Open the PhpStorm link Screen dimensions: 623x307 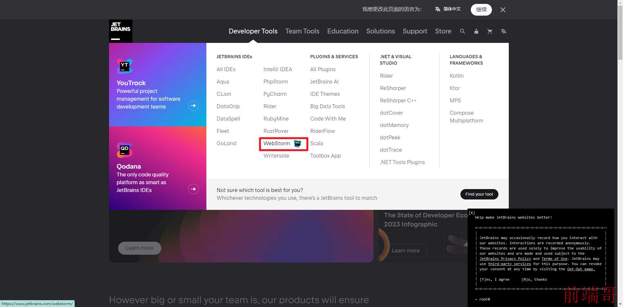[276, 82]
